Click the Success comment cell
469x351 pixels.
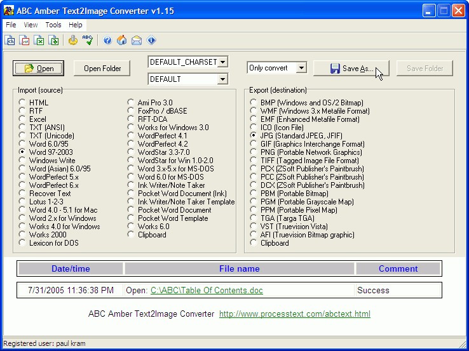point(398,290)
